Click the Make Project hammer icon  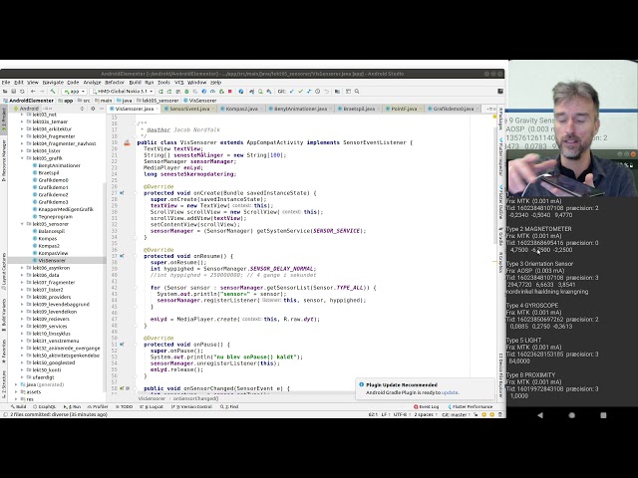53,92
